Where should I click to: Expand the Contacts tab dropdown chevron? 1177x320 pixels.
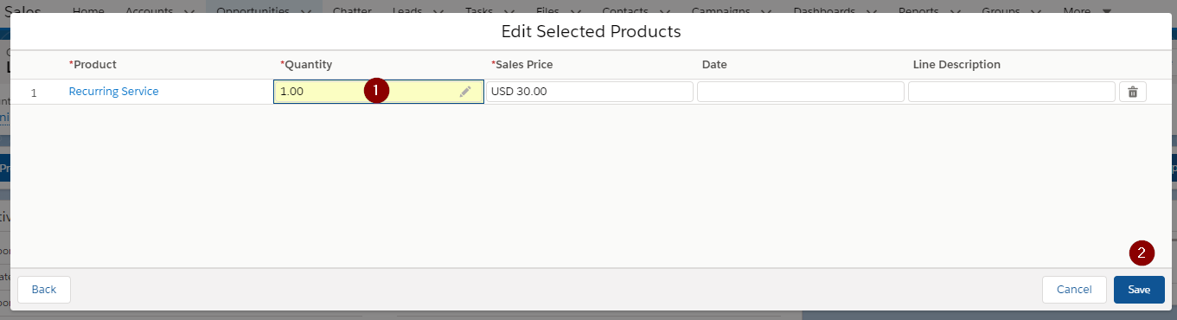coord(662,11)
